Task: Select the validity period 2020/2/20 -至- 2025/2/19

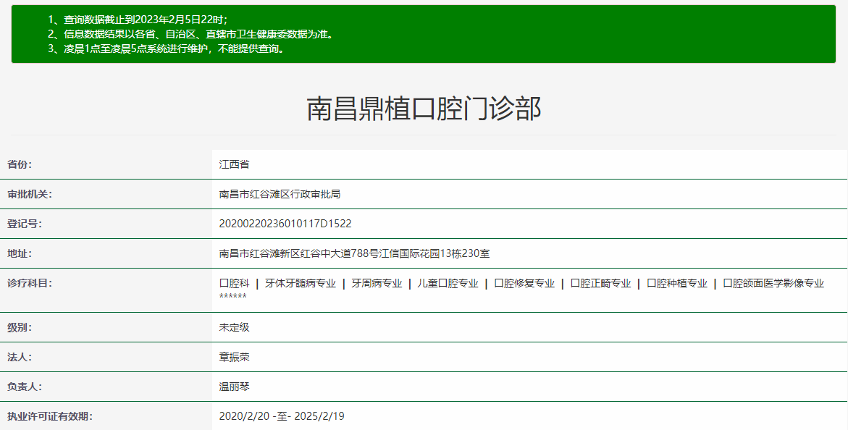Action: [282, 416]
